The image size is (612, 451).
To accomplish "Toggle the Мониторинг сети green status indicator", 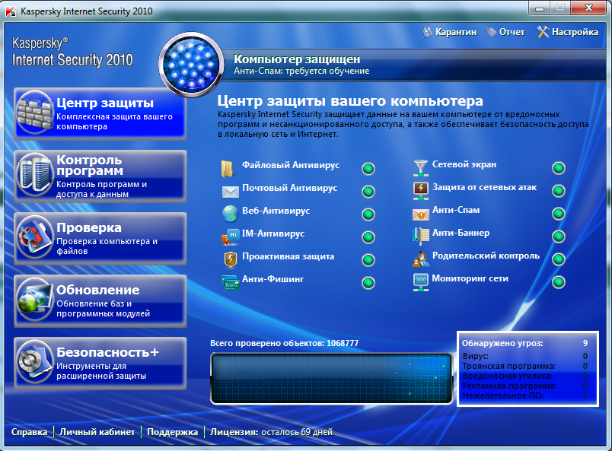I will click(559, 282).
